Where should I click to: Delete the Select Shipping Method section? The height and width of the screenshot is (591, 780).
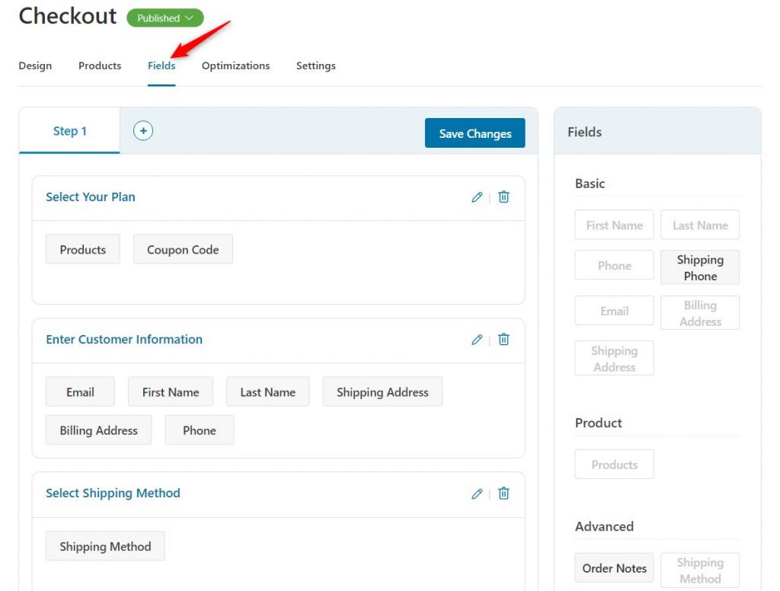click(503, 494)
